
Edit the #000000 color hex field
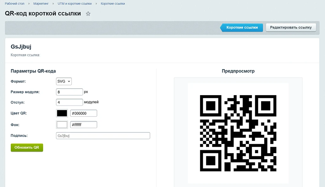click(x=83, y=113)
